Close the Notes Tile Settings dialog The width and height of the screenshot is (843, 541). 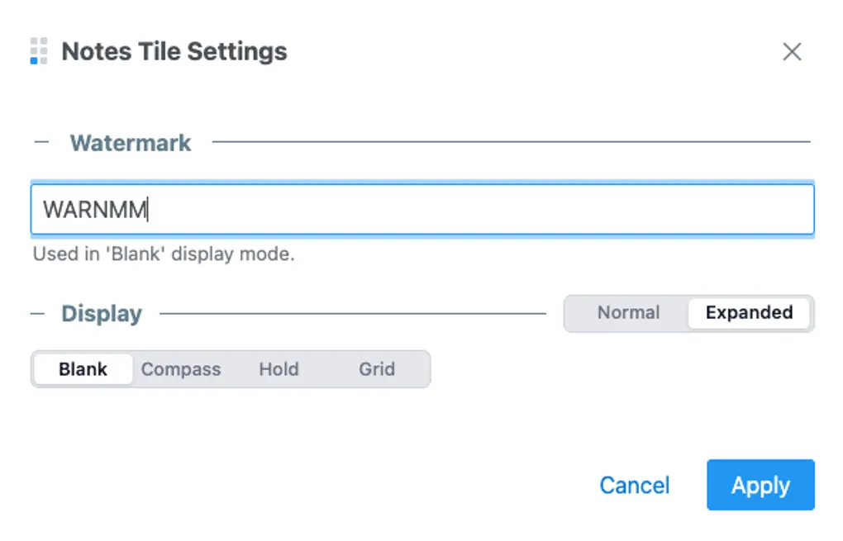pos(792,52)
